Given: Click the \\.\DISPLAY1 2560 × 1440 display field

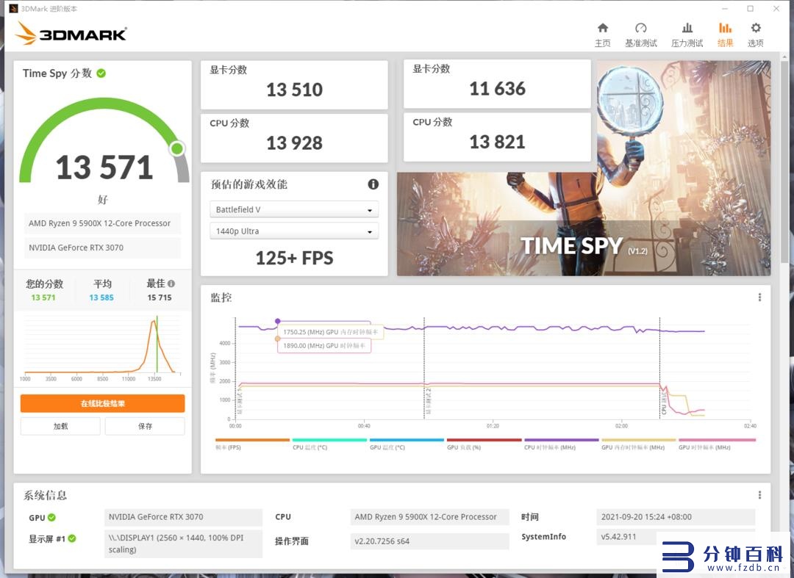Looking at the screenshot, I should click(x=183, y=543).
